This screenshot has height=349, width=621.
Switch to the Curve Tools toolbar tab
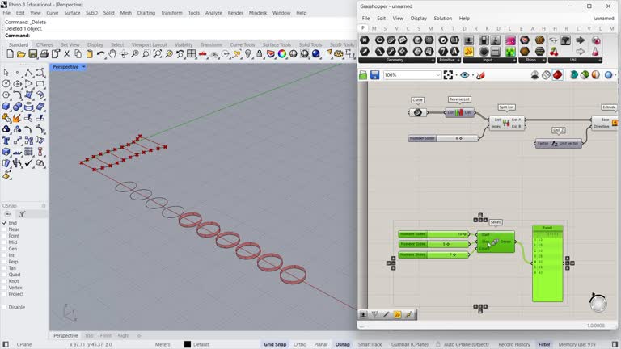coord(242,45)
